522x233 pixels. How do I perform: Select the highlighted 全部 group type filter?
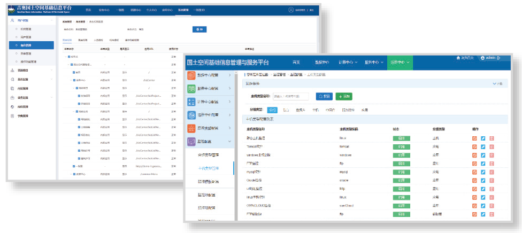272,110
